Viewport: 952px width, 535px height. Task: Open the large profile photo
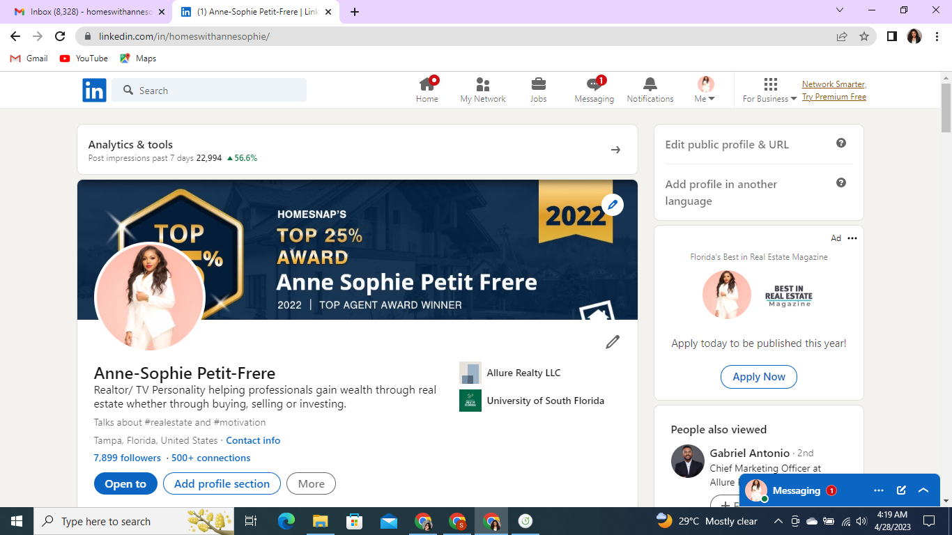[149, 296]
